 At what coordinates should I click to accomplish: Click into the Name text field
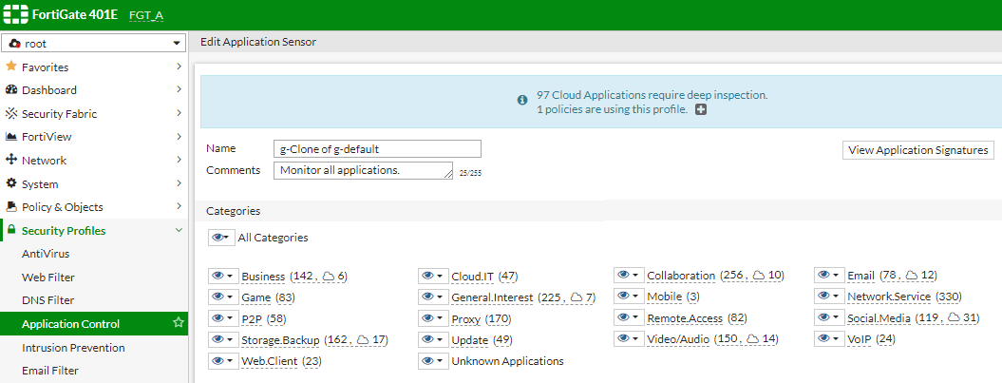click(377, 149)
